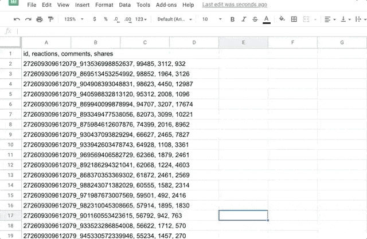
Task: Click 'Last edit was seconds ago' link
Action: tap(235, 5)
